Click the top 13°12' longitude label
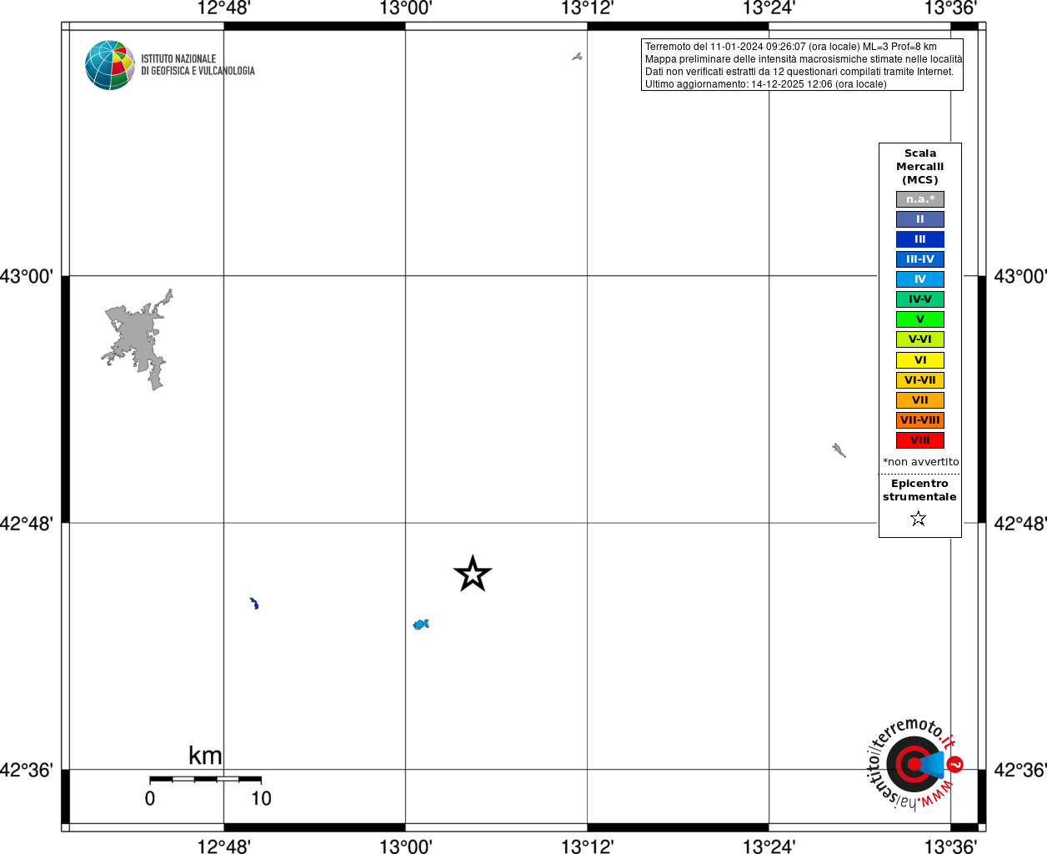Viewport: 1047px width, 854px height. point(587,8)
